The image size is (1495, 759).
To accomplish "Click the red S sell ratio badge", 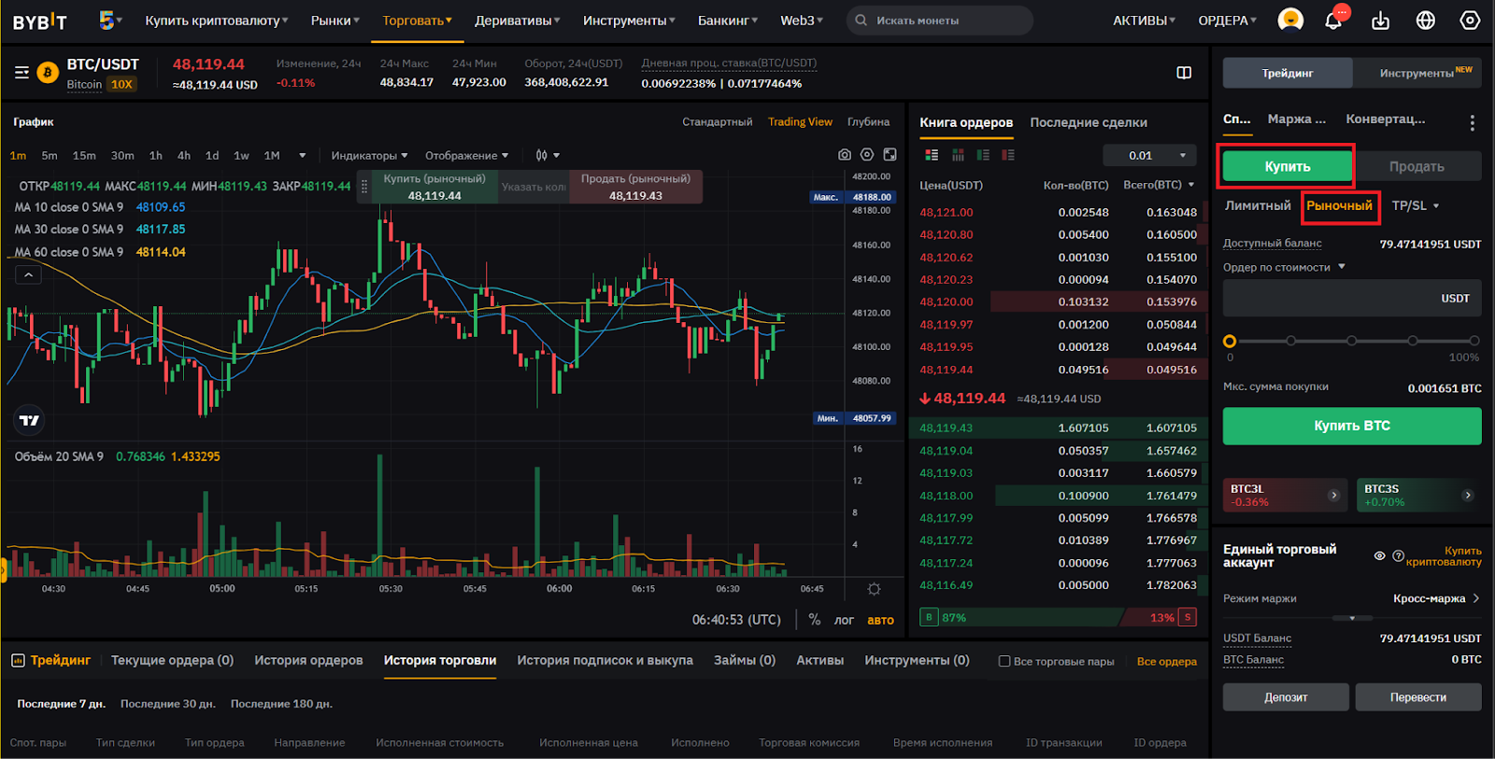I will click(x=1188, y=617).
